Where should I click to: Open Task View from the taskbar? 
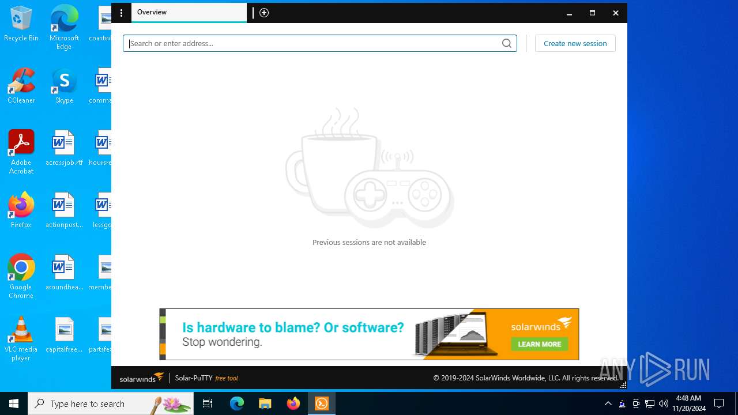coord(208,403)
